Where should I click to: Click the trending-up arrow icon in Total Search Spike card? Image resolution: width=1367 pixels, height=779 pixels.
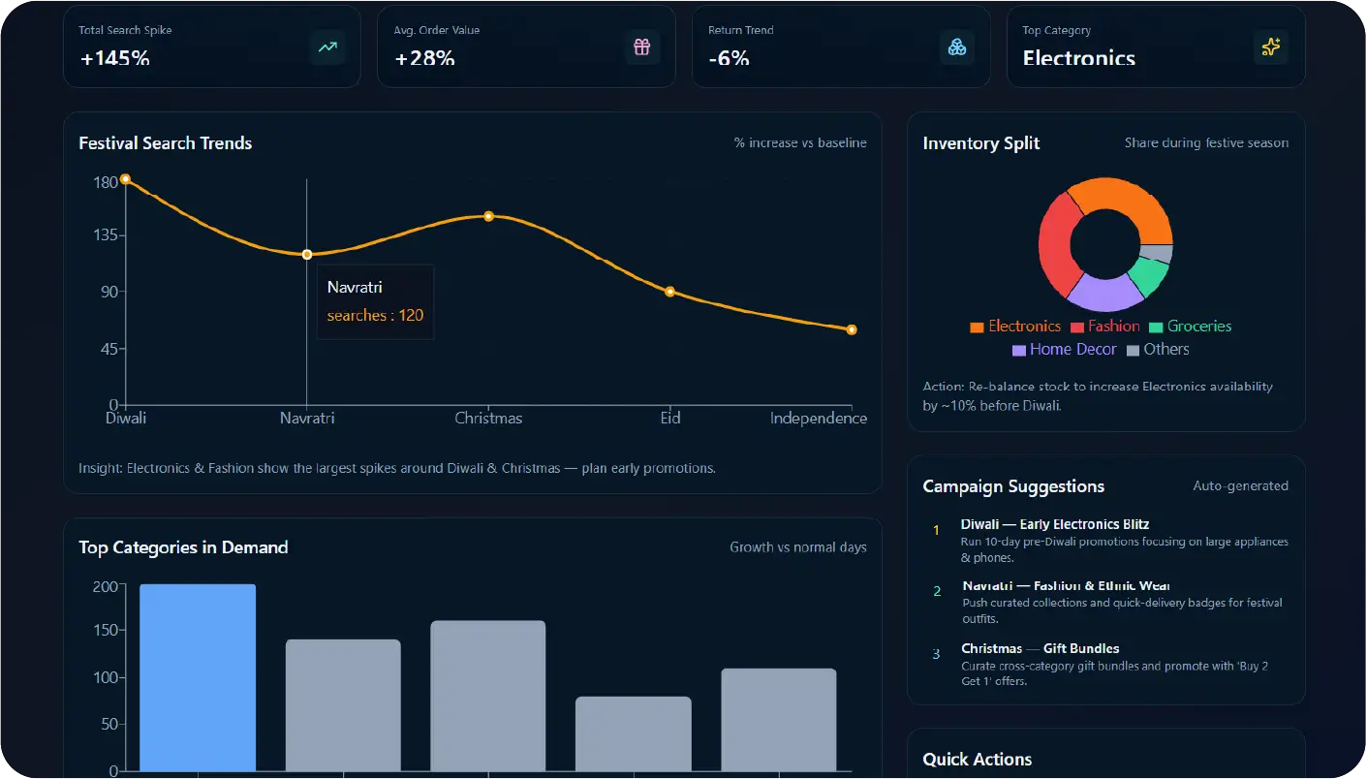click(327, 47)
